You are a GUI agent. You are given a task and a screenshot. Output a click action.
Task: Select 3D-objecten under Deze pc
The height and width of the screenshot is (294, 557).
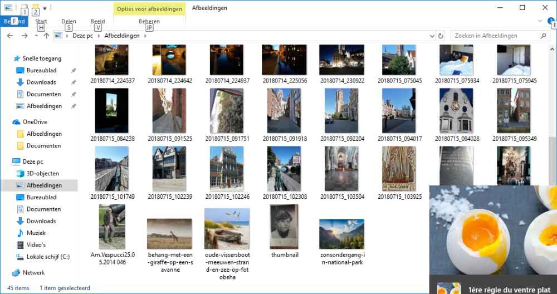(42, 173)
